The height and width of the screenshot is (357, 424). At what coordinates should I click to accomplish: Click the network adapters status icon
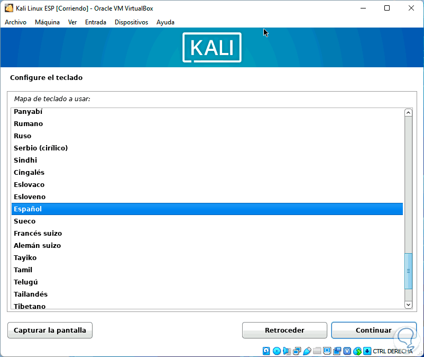[297, 351]
